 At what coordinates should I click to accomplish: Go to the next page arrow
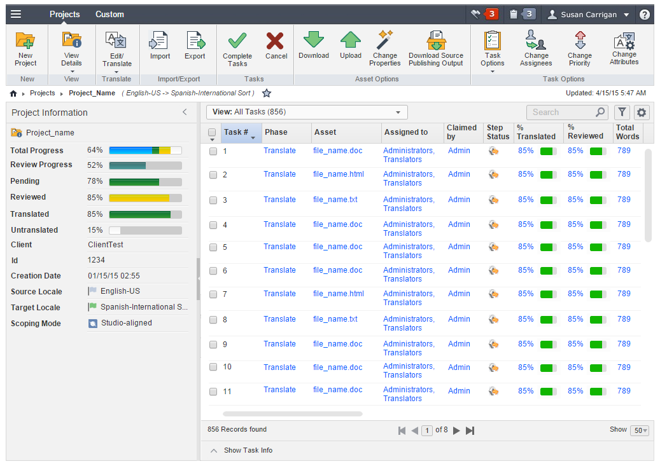tap(456, 430)
